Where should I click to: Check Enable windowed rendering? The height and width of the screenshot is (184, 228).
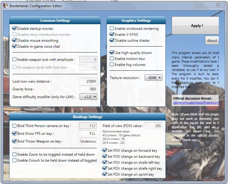(x=112, y=28)
